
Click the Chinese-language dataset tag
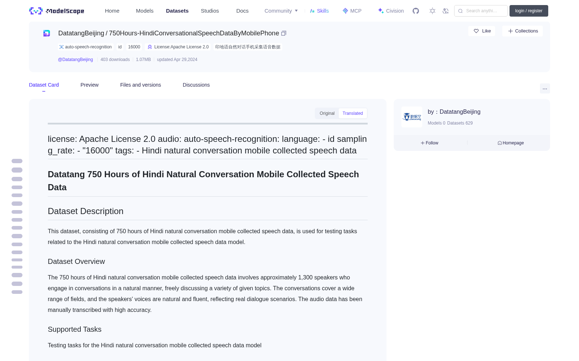click(x=248, y=47)
